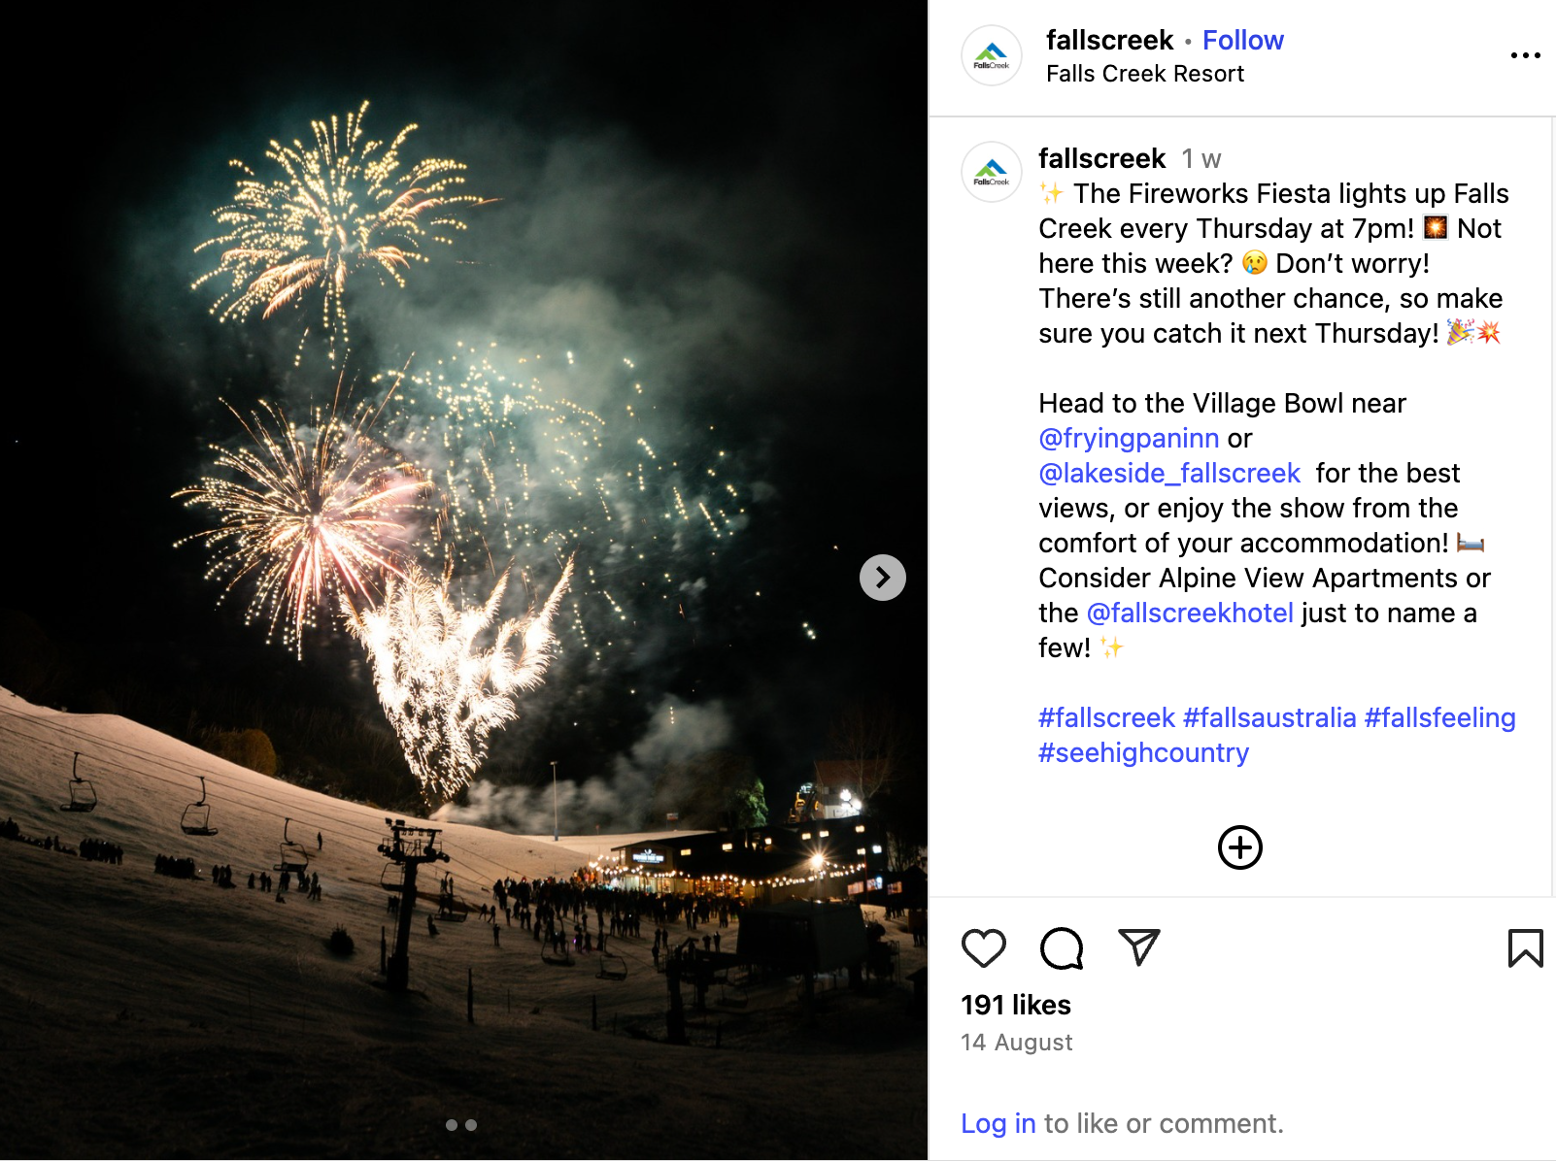Follow the fallscreek account
This screenshot has width=1556, height=1161.
pos(1242,40)
